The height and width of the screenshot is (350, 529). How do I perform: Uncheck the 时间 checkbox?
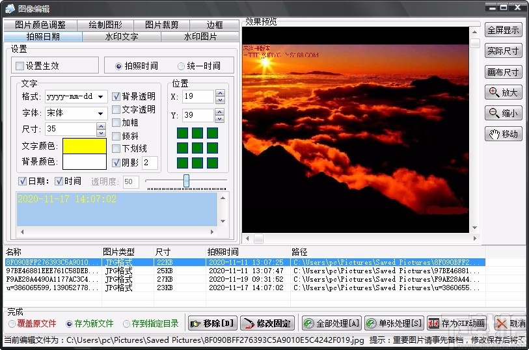pos(59,181)
